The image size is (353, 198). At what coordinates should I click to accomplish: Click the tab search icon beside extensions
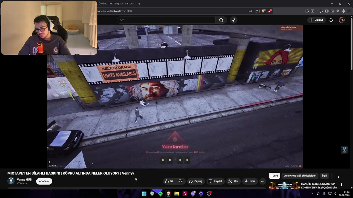312,11
